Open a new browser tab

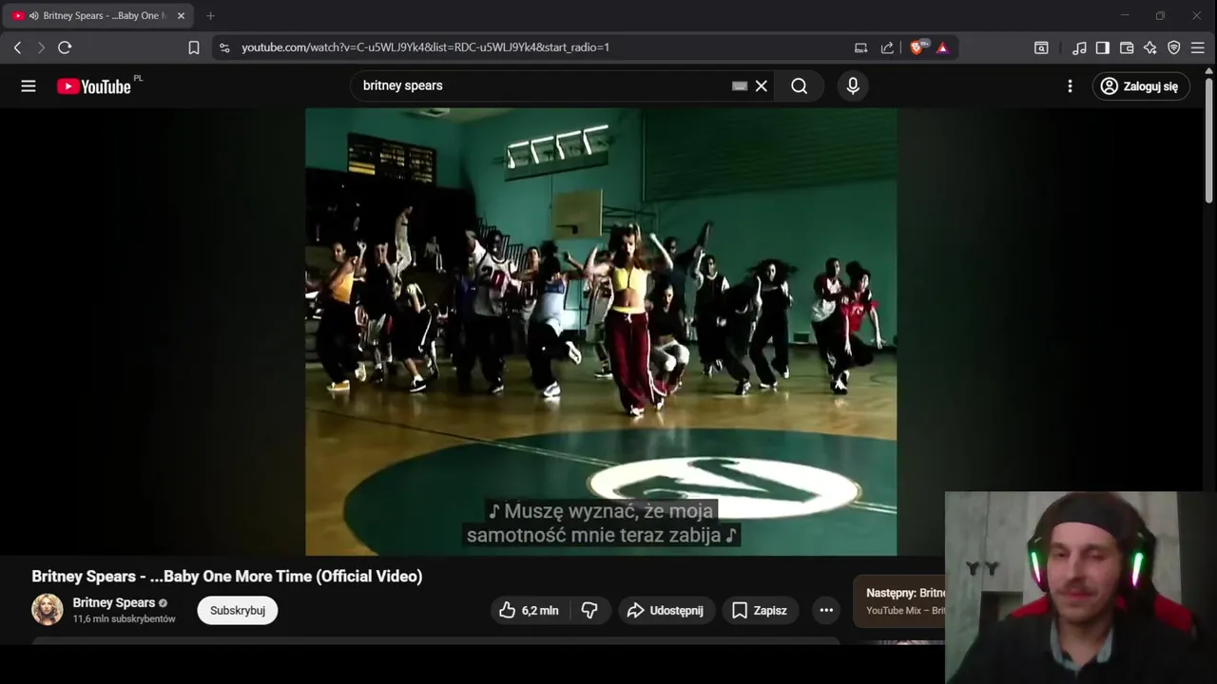tap(211, 16)
